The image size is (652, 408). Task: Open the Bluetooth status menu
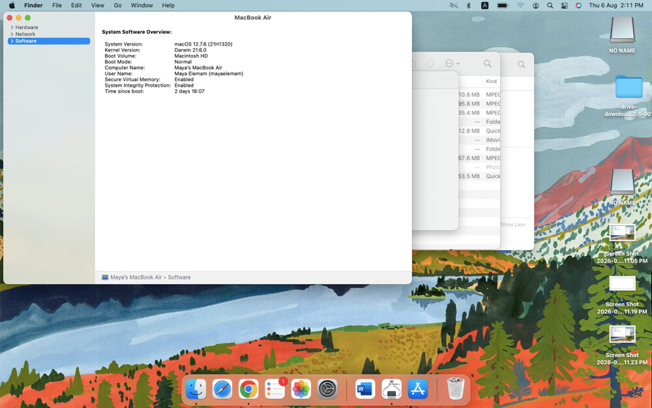pos(469,5)
